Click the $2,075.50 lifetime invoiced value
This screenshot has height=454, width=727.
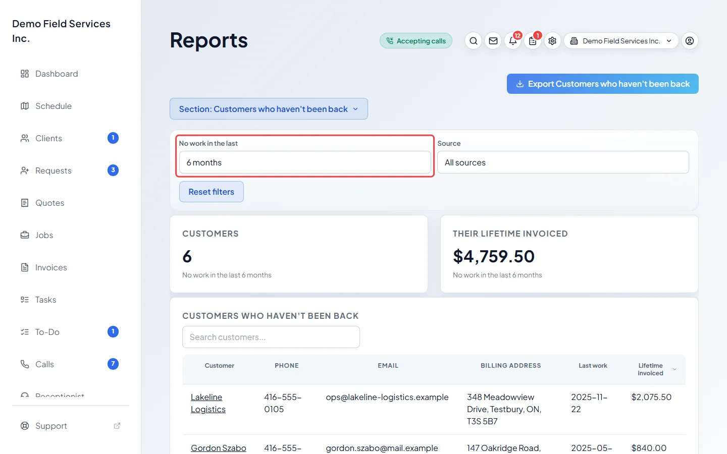click(x=651, y=397)
